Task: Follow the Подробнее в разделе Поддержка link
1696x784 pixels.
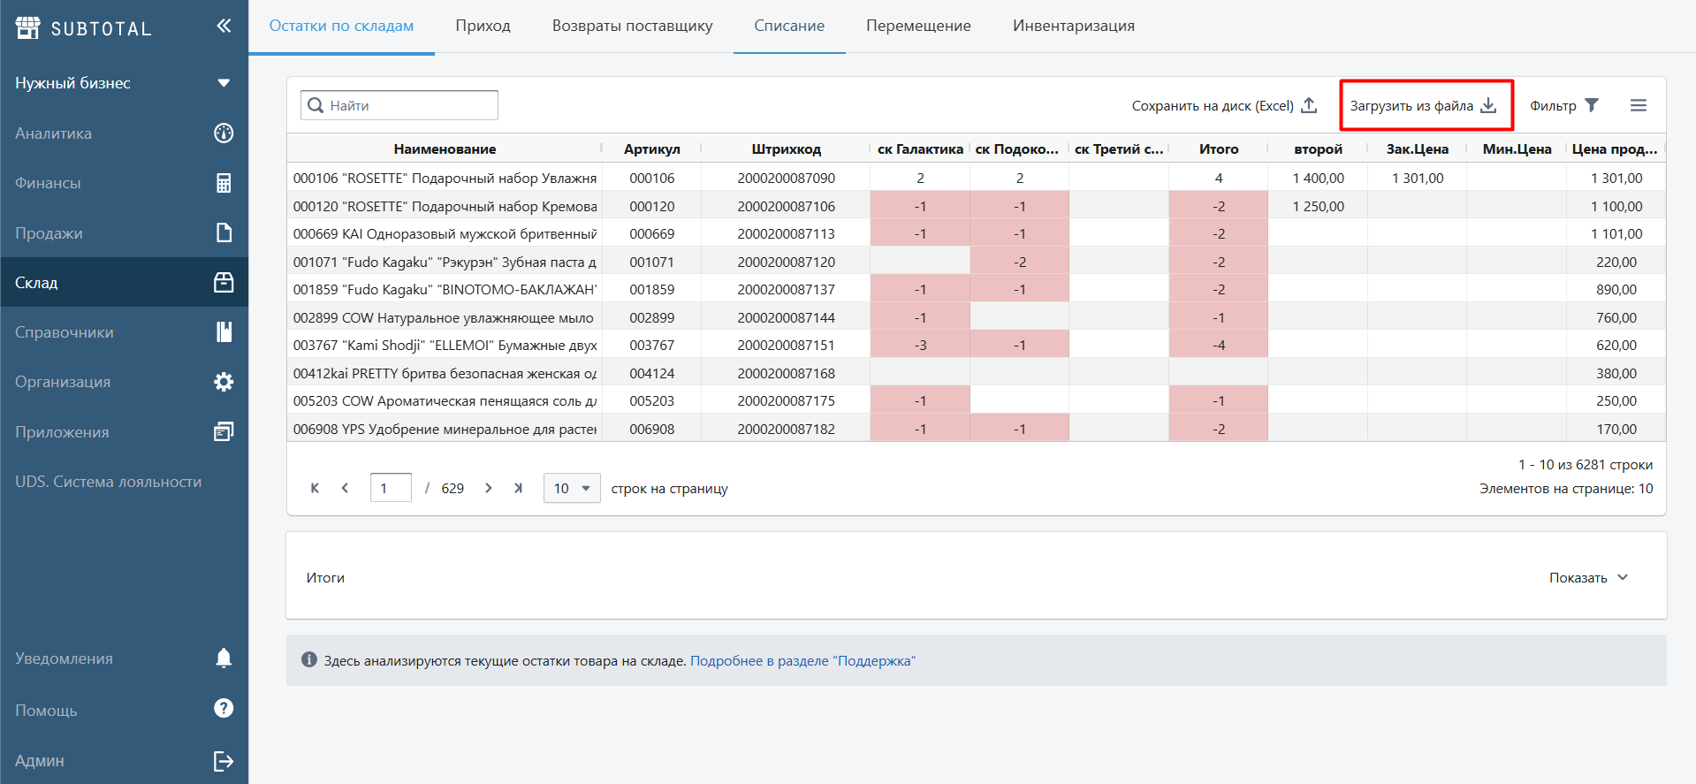Action: coord(802,661)
